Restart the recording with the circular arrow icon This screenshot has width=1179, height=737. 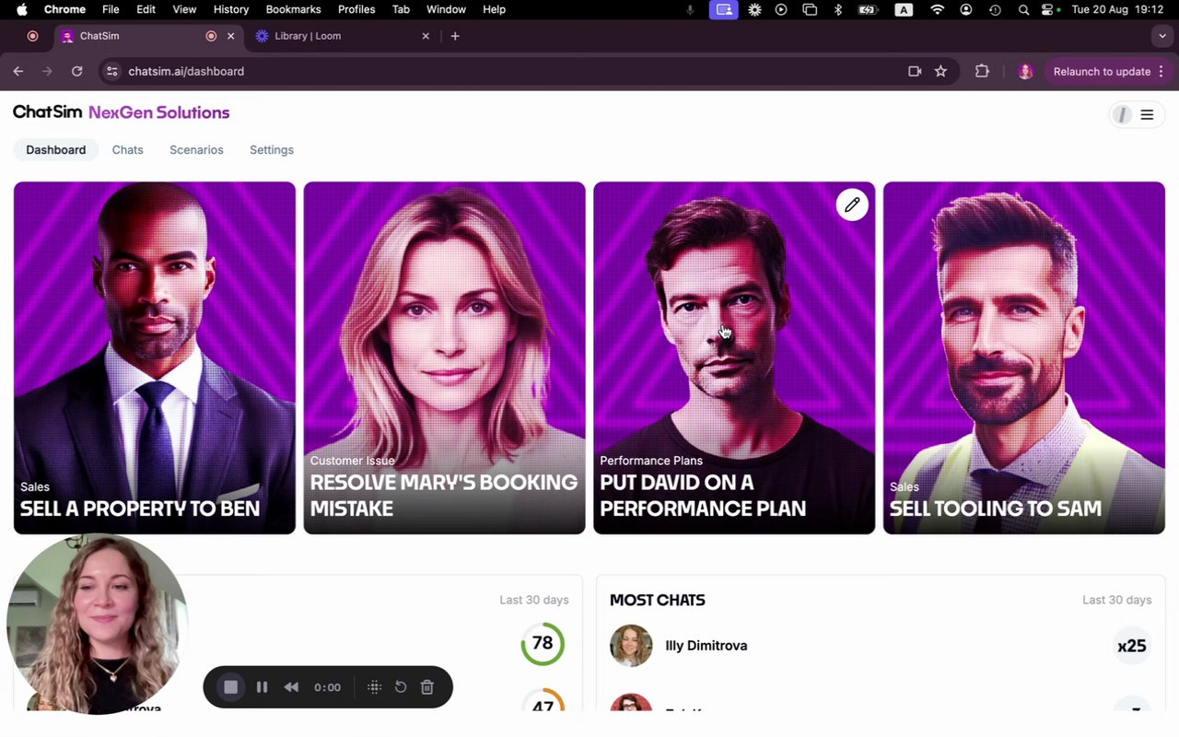pyautogui.click(x=401, y=687)
